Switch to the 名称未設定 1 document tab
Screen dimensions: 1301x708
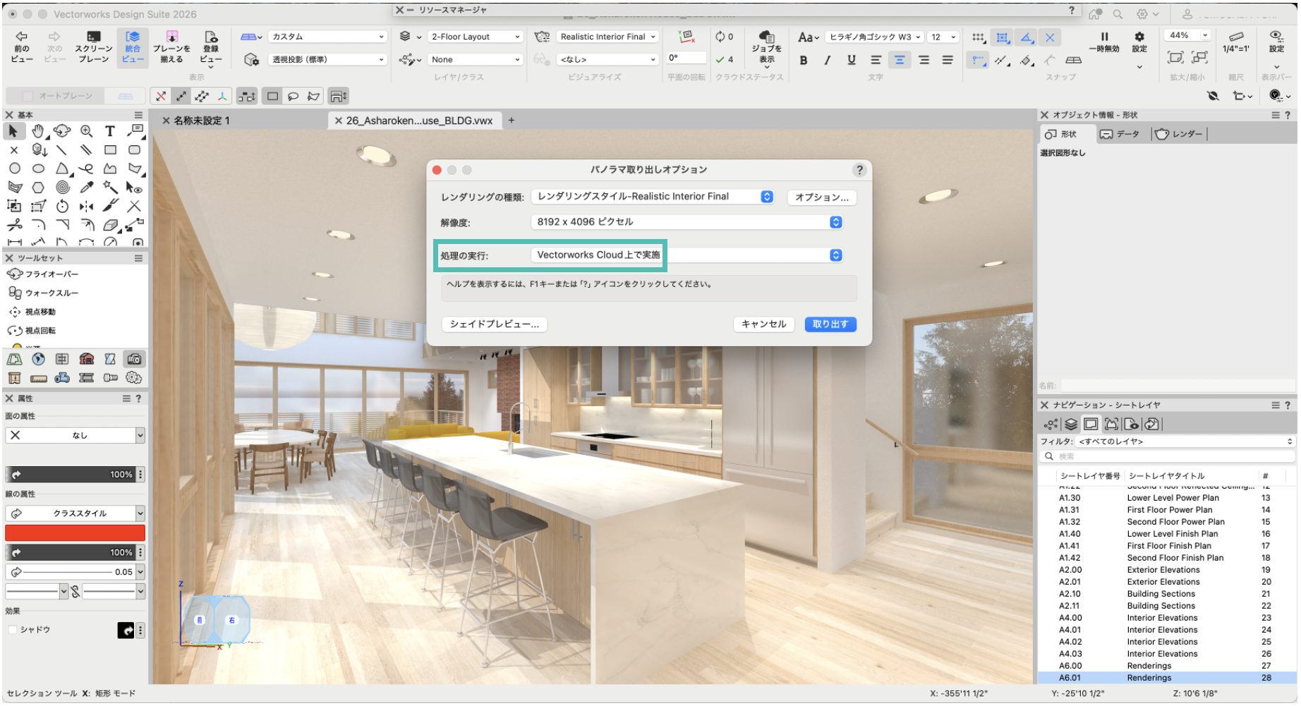[x=202, y=121]
